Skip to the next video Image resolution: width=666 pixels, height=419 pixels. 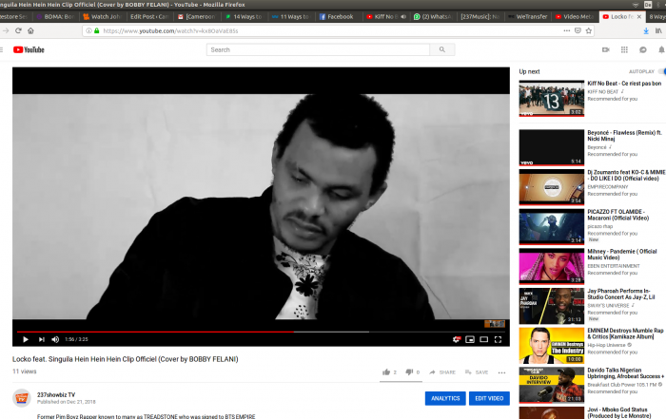(41, 339)
